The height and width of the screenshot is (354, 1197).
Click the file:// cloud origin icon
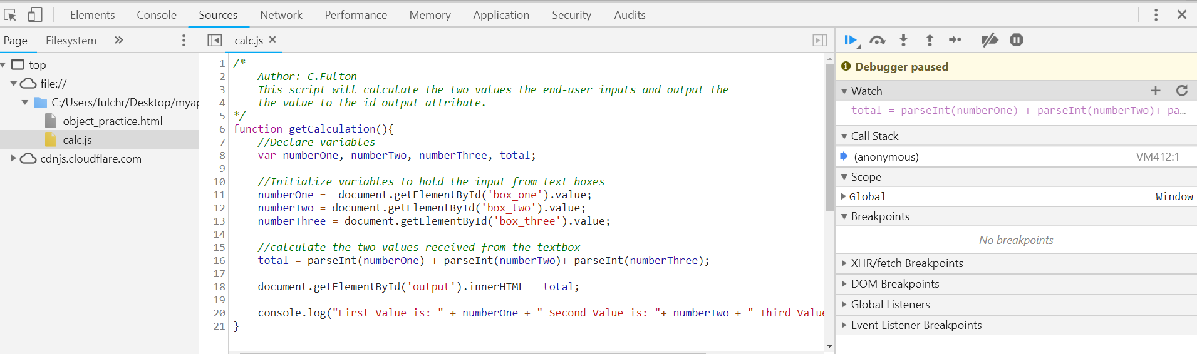point(28,83)
